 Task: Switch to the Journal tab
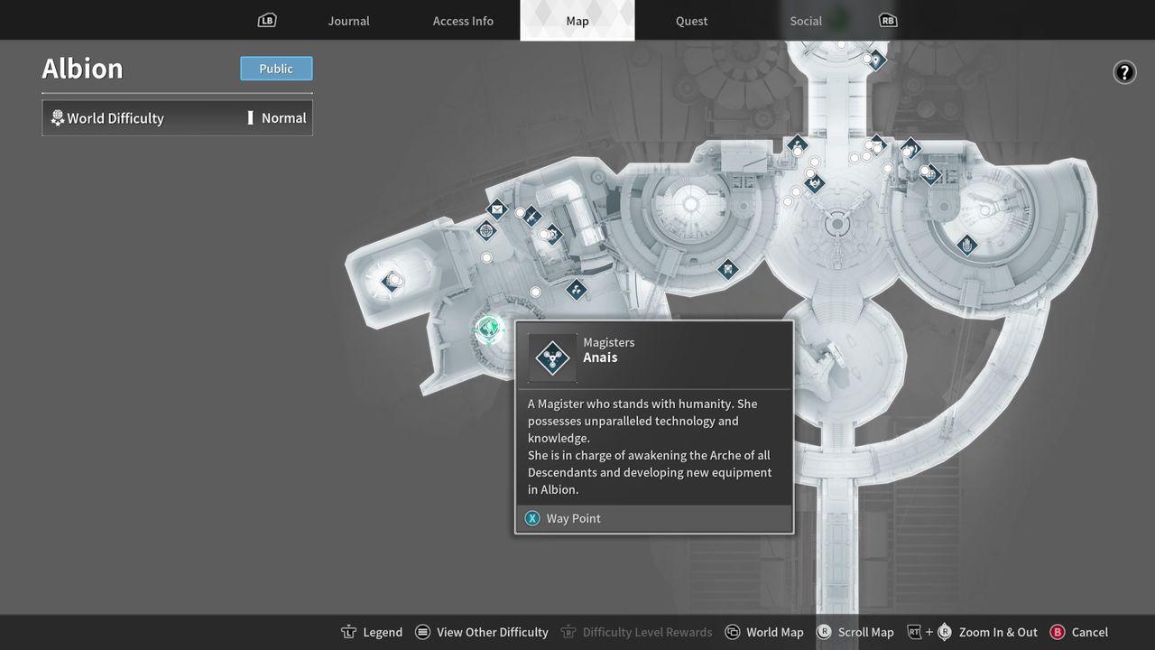pos(348,21)
